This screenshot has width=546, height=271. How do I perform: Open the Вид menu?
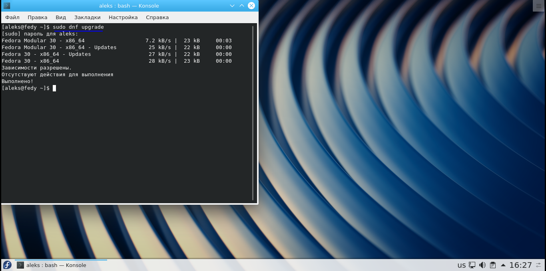[x=61, y=17]
